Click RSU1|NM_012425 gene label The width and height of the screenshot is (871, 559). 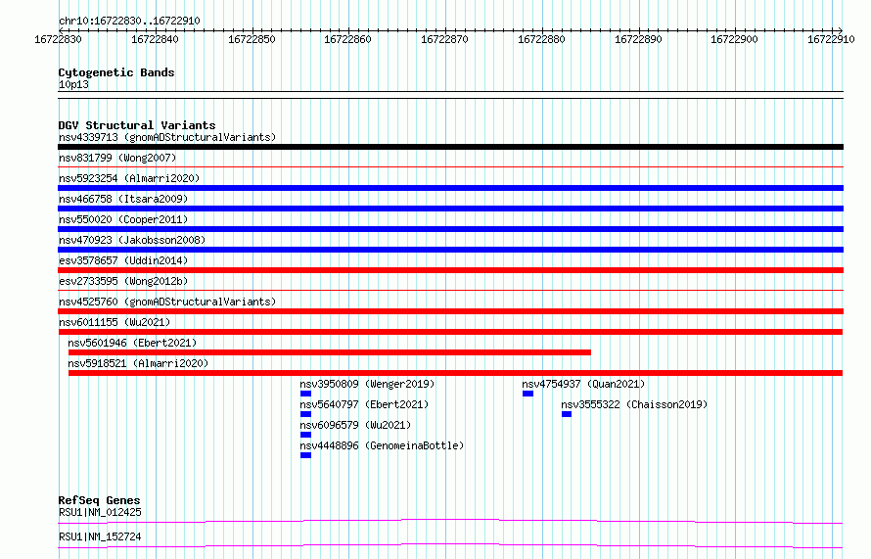click(x=100, y=512)
